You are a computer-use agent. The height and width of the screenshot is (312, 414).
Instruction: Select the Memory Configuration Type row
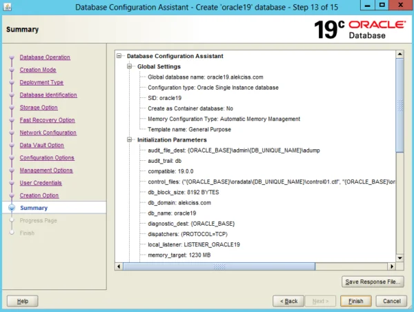click(224, 119)
